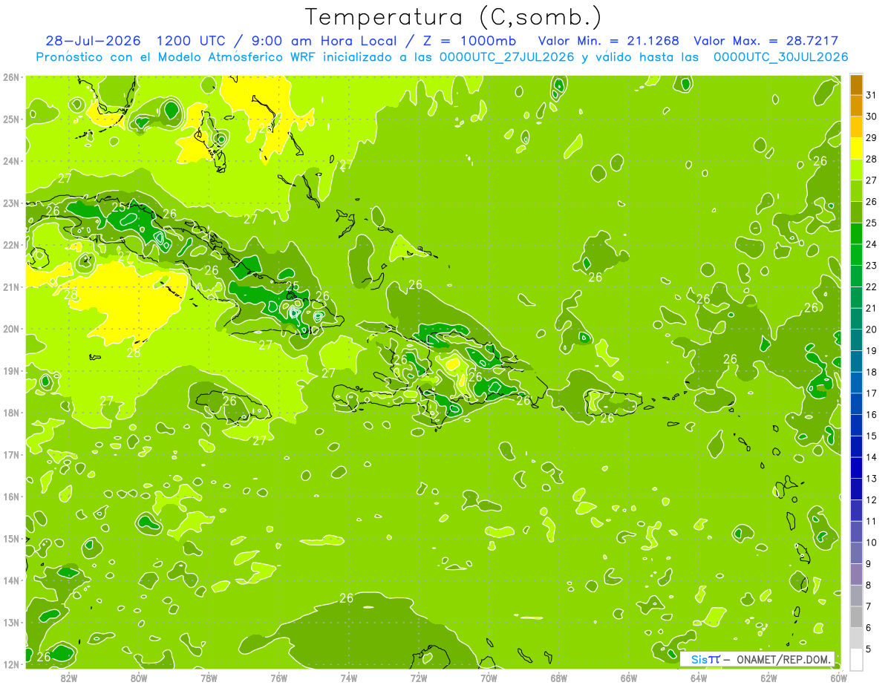Click the yellow swatch between 28 and 29
This screenshot has width=891, height=688.
(x=856, y=148)
